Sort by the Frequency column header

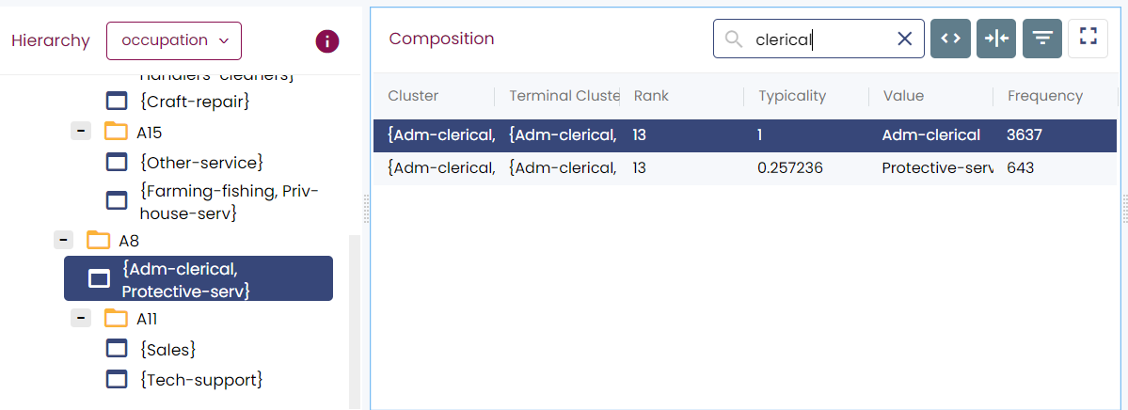pyautogui.click(x=1044, y=96)
